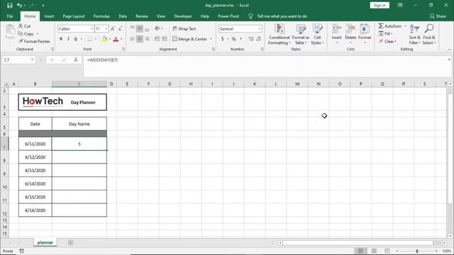The image size is (454, 255).
Task: Toggle Wrap Text
Action: (x=184, y=28)
